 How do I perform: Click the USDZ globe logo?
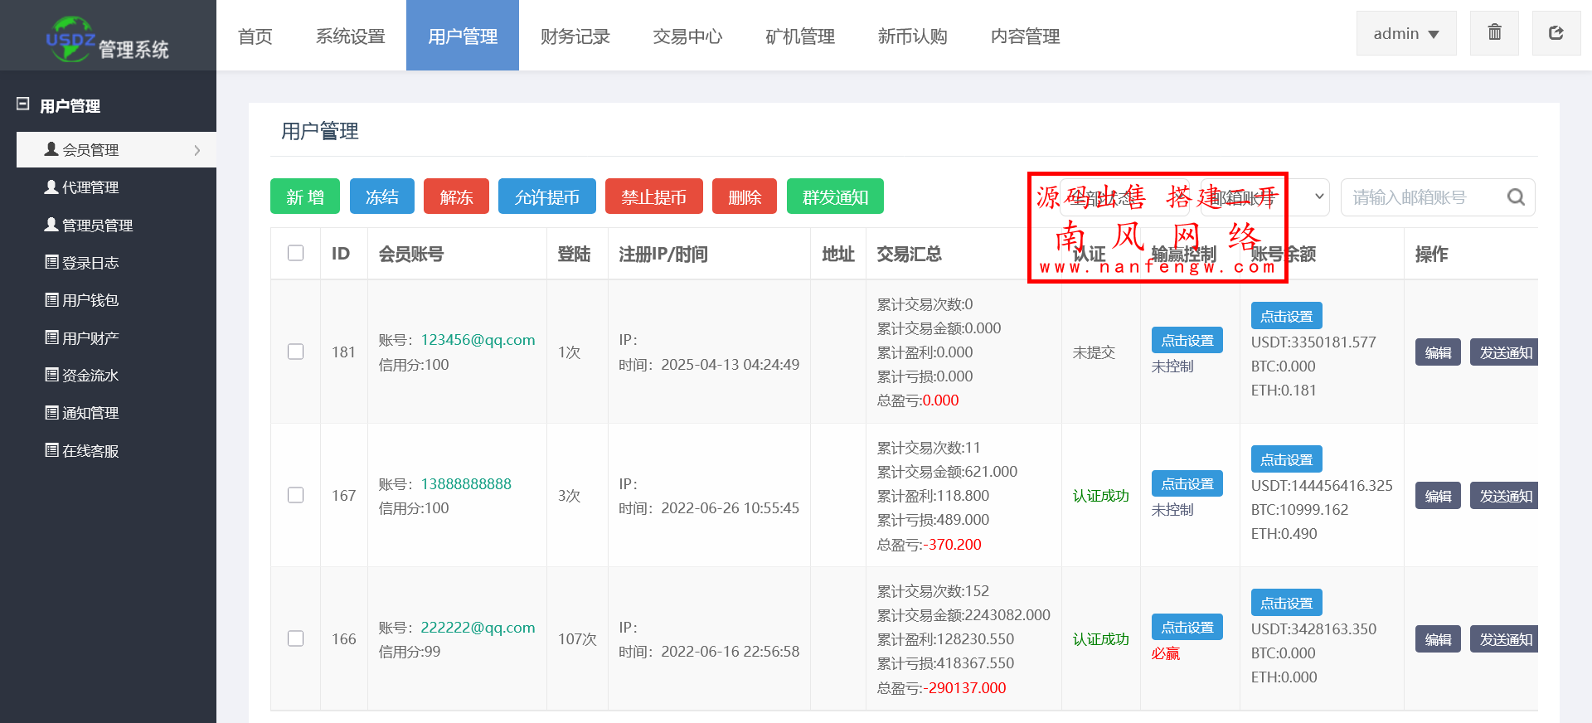[x=70, y=39]
